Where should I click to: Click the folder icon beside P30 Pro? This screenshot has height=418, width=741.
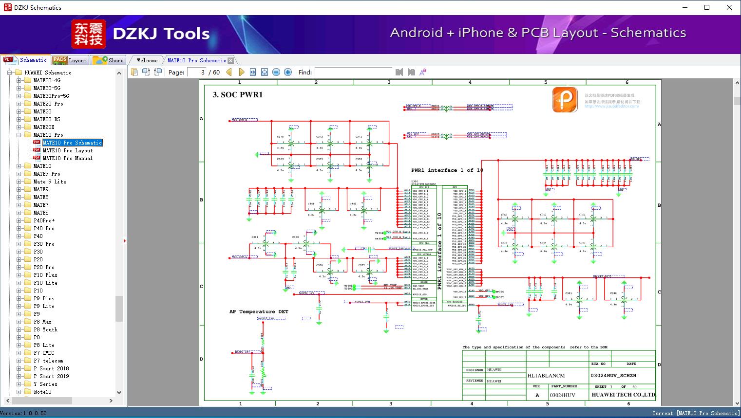(x=28, y=244)
